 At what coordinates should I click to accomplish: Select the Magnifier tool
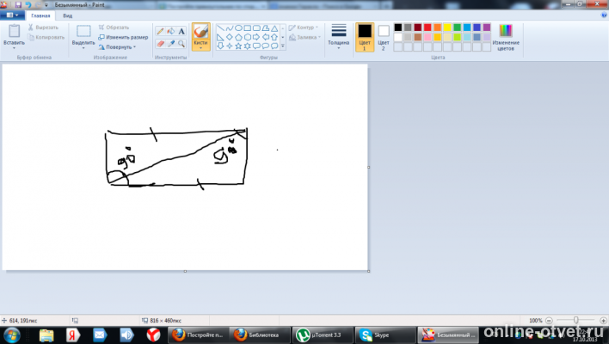click(x=181, y=44)
